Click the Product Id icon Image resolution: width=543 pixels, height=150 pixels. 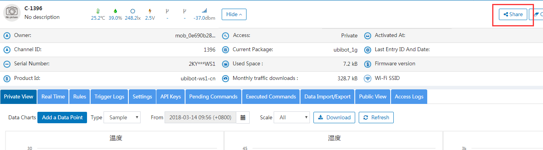coord(7,78)
